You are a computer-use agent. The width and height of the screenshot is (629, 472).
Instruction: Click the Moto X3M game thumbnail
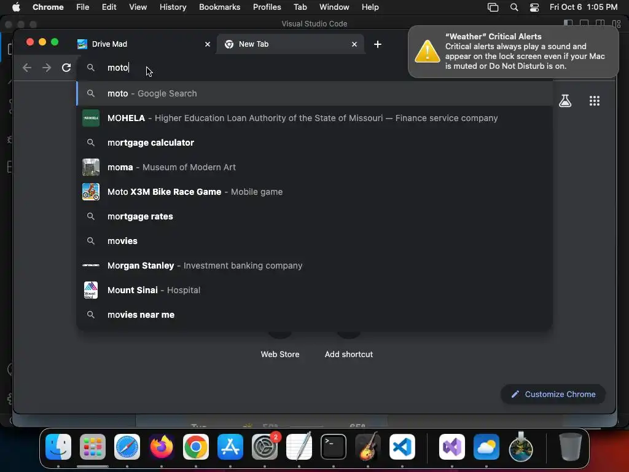[91, 192]
